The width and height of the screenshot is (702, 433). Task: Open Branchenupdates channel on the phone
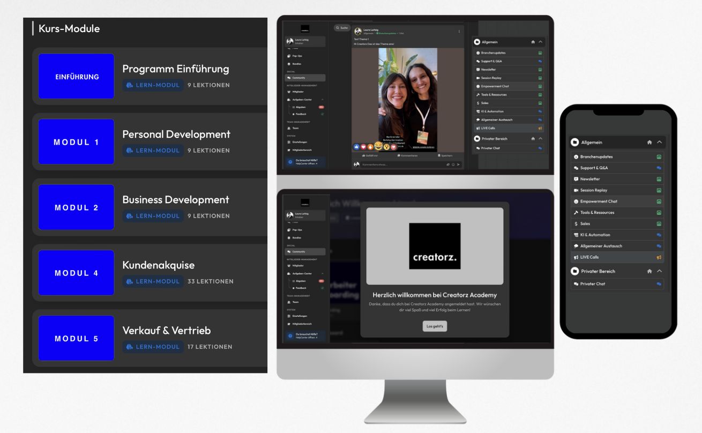click(x=617, y=157)
